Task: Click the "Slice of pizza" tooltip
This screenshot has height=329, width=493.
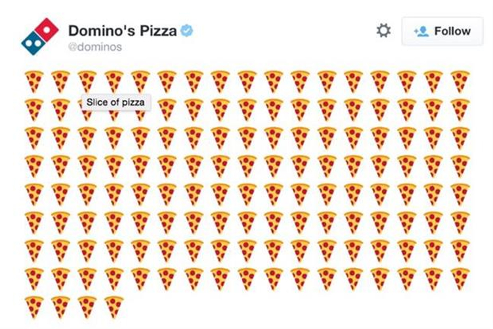Action: click(x=115, y=103)
